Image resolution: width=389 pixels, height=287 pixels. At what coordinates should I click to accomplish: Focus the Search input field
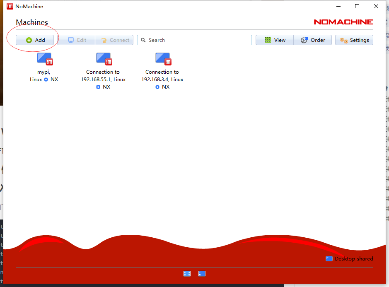pyautogui.click(x=195, y=40)
